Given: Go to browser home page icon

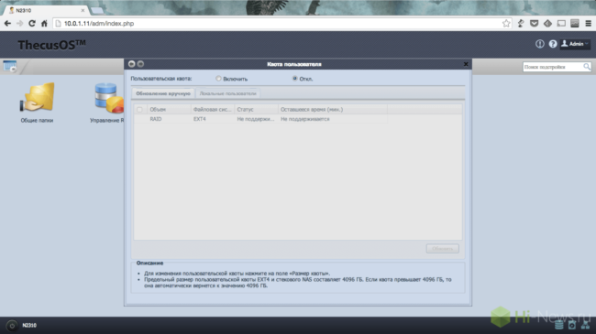Looking at the screenshot, I should tap(44, 24).
